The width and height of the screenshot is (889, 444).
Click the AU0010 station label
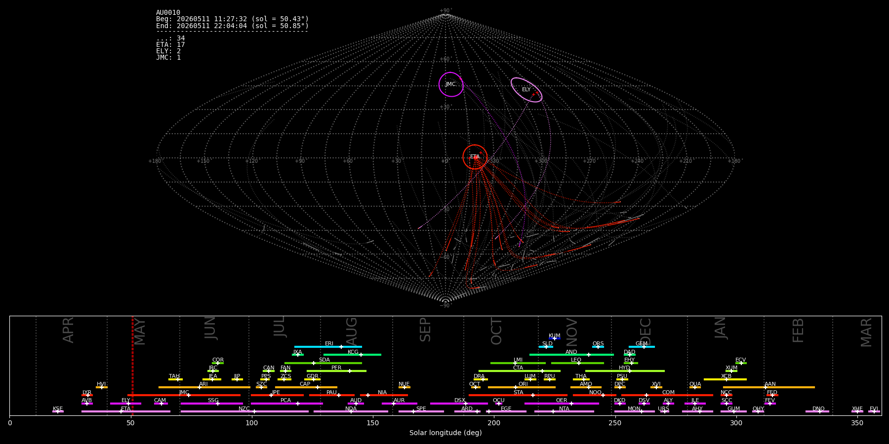pos(168,13)
